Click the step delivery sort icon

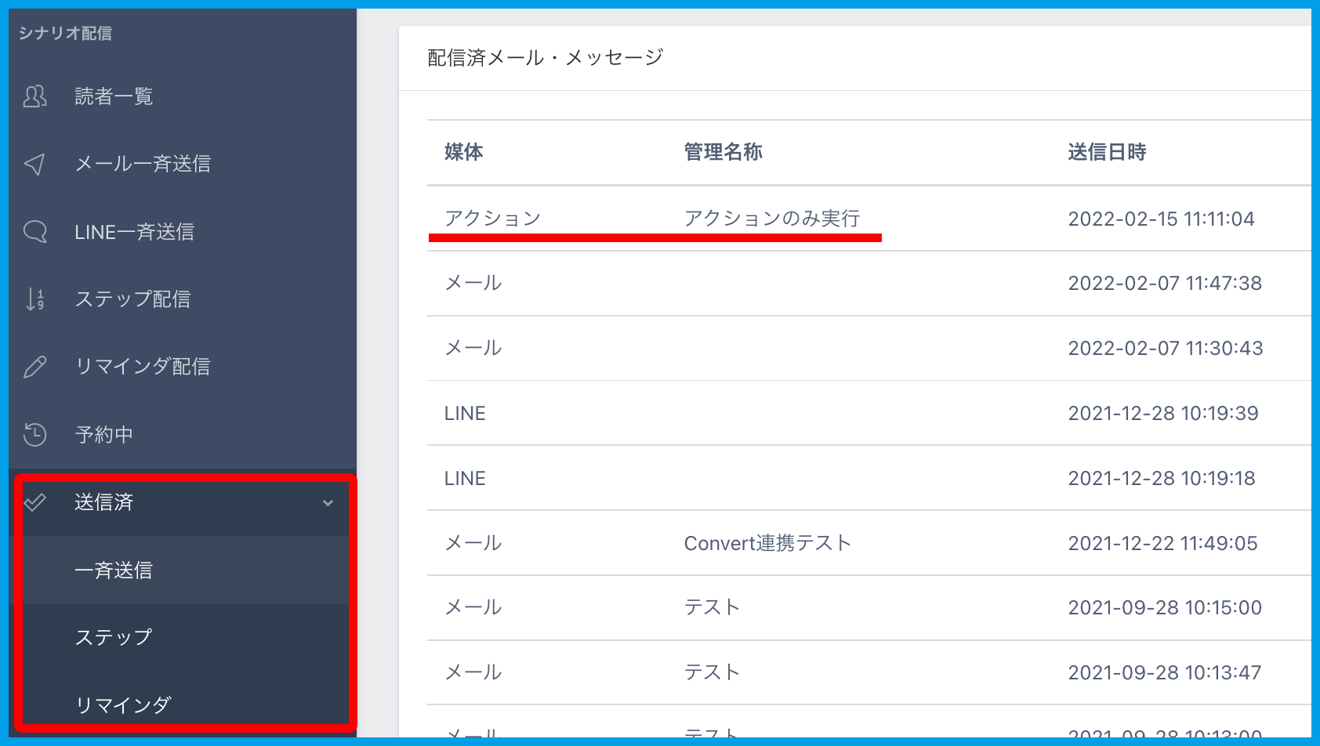(x=35, y=299)
